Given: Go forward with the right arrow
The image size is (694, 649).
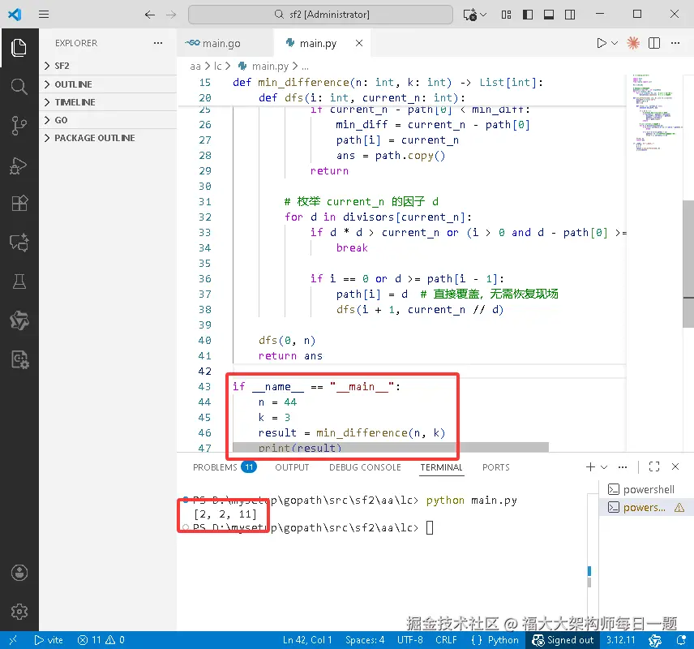Looking at the screenshot, I should tap(171, 15).
